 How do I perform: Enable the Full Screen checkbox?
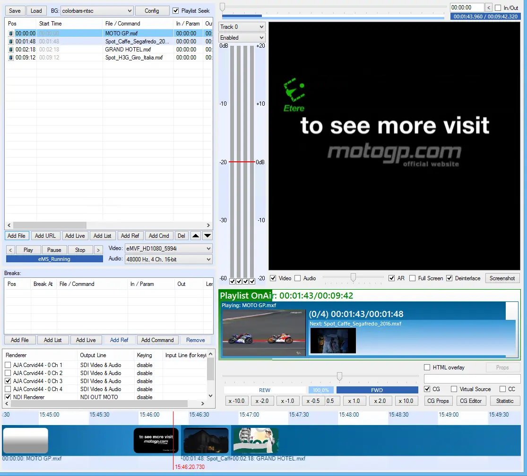click(413, 278)
